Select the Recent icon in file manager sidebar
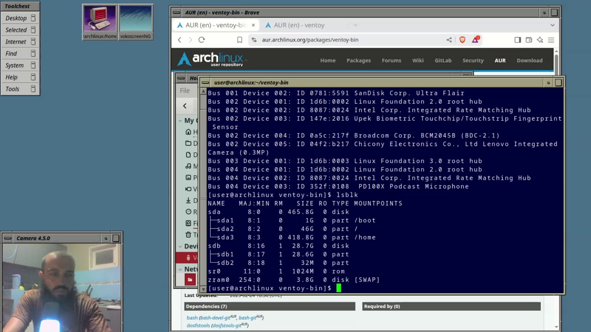This screenshot has width=591, height=332. 188,212
